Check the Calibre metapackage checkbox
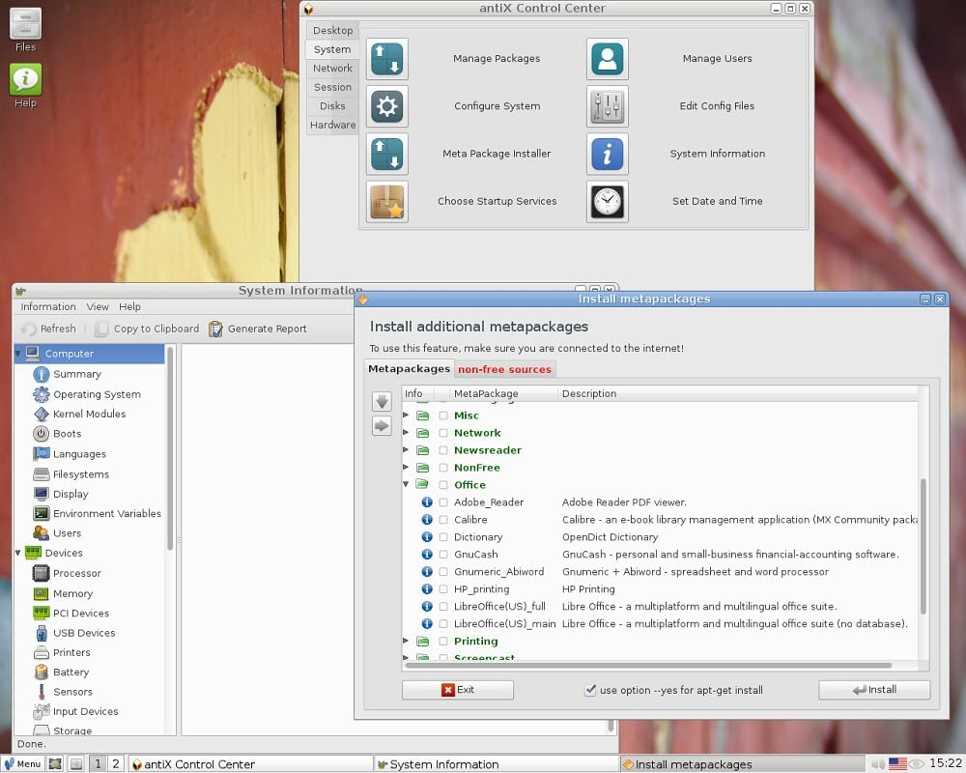This screenshot has width=966, height=773. click(x=441, y=519)
